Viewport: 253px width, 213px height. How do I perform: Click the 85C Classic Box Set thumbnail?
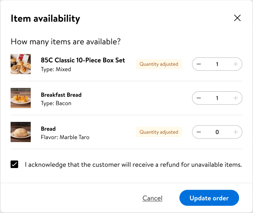tap(21, 64)
